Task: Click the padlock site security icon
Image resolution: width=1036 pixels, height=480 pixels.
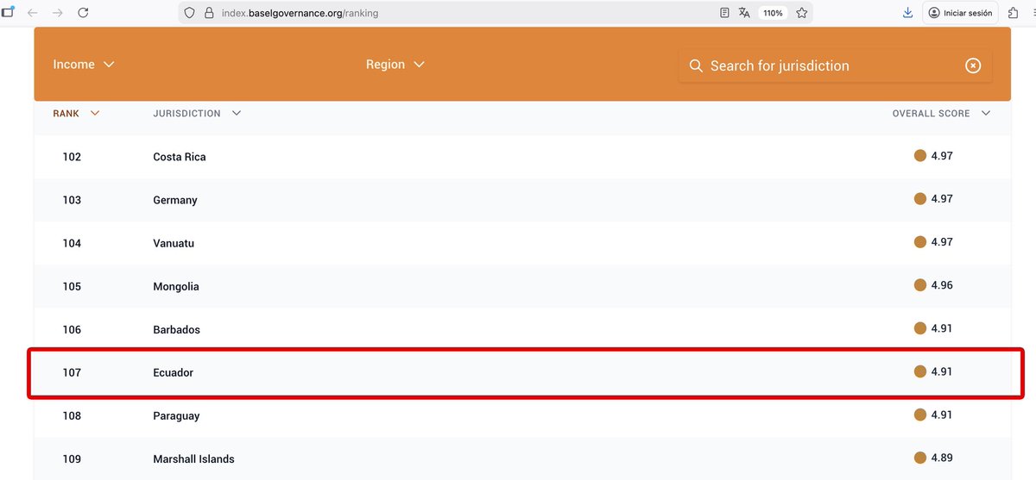Action: 209,13
